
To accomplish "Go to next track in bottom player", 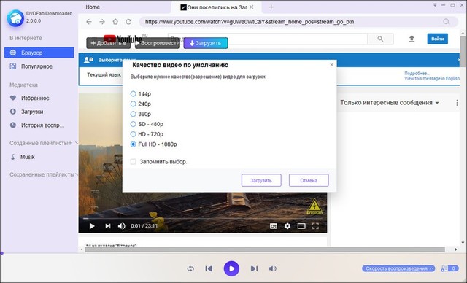I will click(254, 268).
